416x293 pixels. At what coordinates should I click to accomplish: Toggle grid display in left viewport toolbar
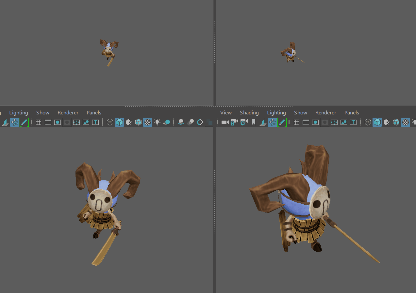(x=39, y=123)
